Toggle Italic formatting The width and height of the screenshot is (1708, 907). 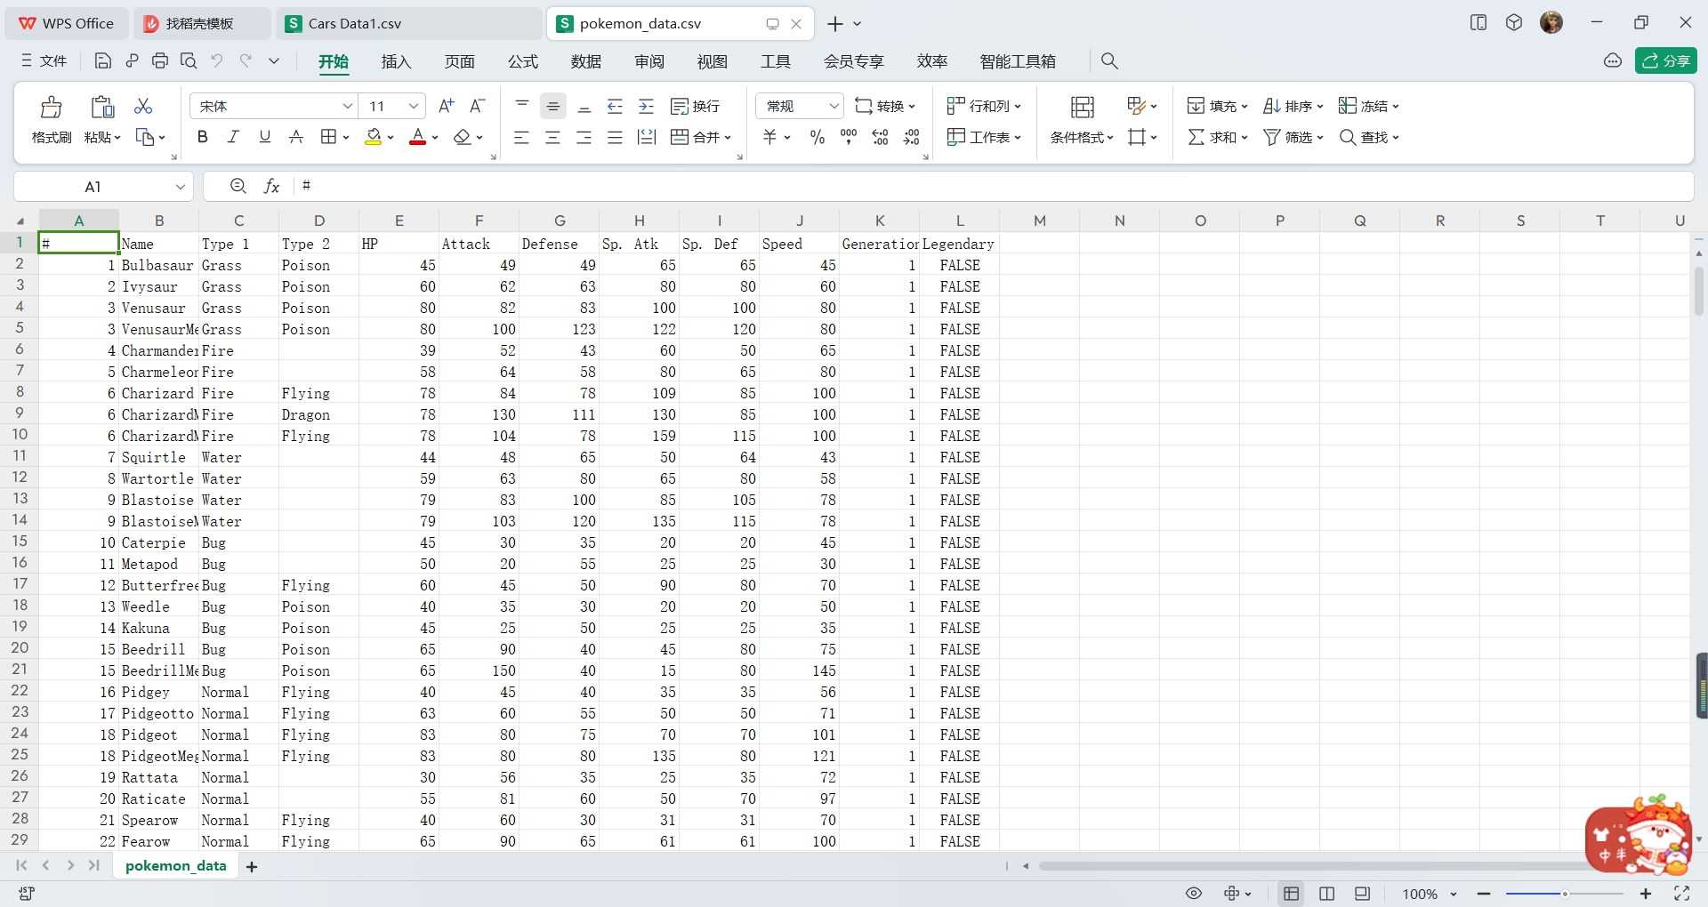point(234,137)
